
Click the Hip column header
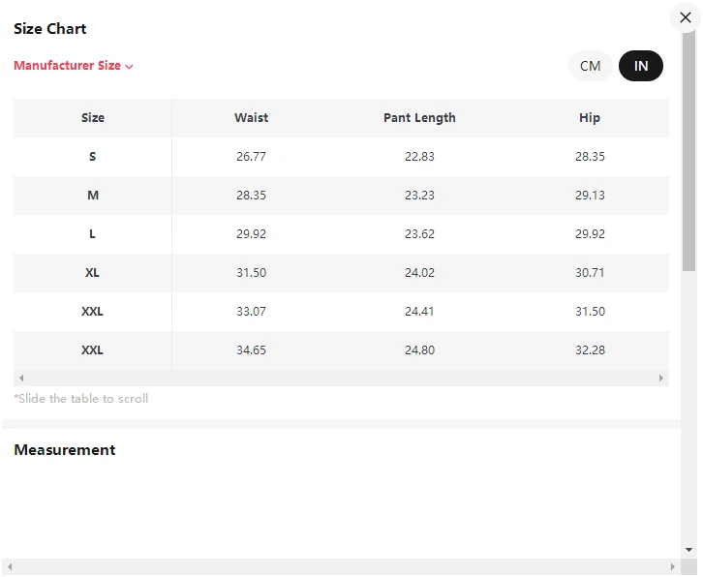click(589, 118)
